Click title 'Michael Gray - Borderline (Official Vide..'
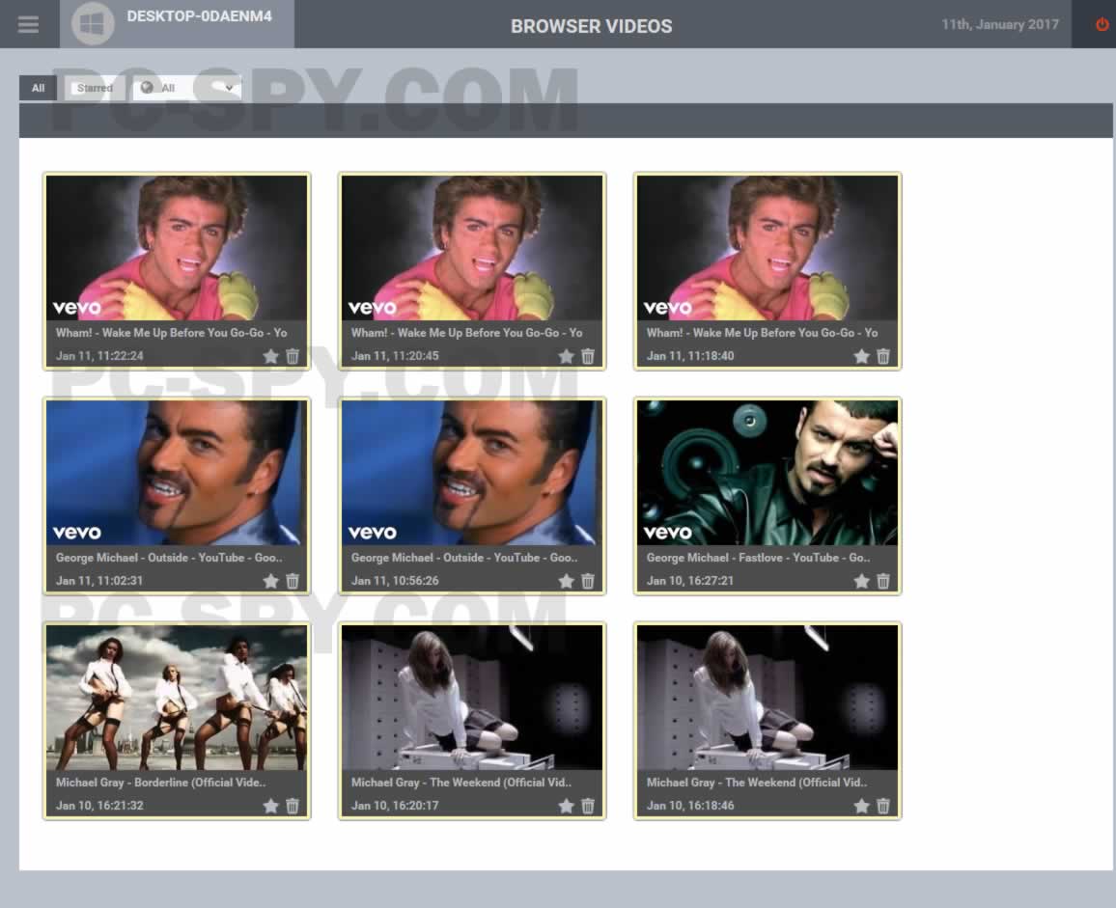Image resolution: width=1116 pixels, height=908 pixels. coord(161,782)
